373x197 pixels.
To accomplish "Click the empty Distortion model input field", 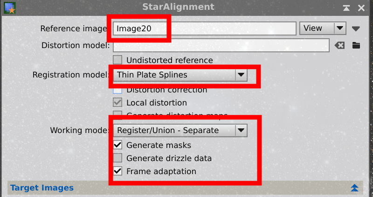I will pos(221,45).
